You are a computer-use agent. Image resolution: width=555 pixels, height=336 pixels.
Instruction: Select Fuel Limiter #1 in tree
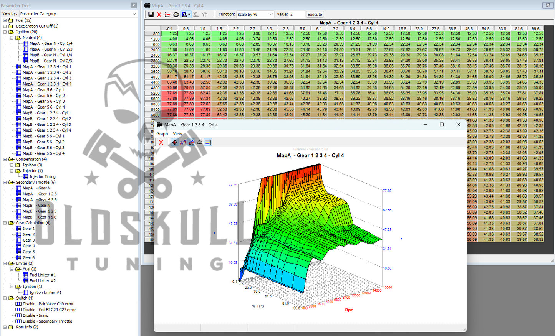43,275
